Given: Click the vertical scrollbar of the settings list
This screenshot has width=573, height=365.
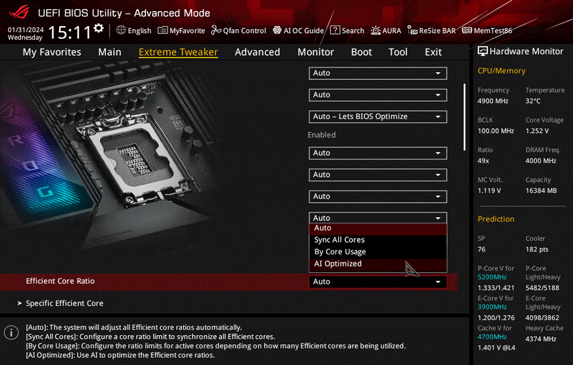Looking at the screenshot, I should click(x=464, y=117).
